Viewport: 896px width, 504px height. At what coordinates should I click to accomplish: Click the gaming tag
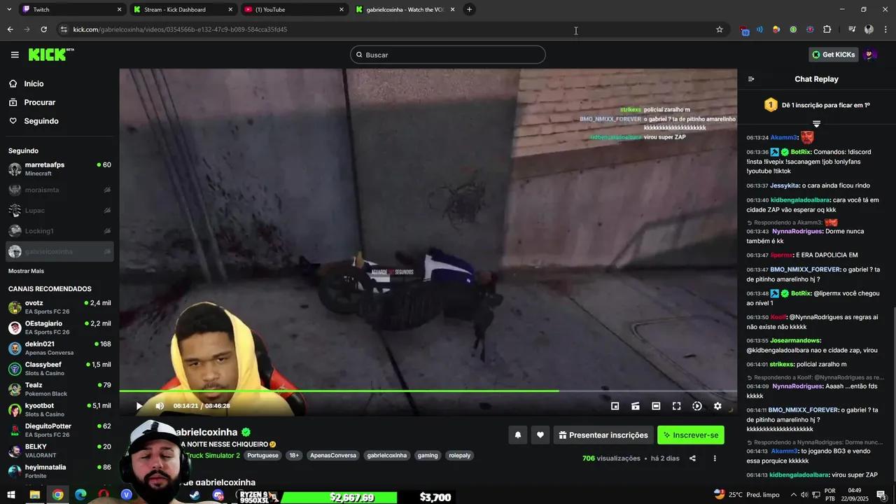click(x=428, y=455)
